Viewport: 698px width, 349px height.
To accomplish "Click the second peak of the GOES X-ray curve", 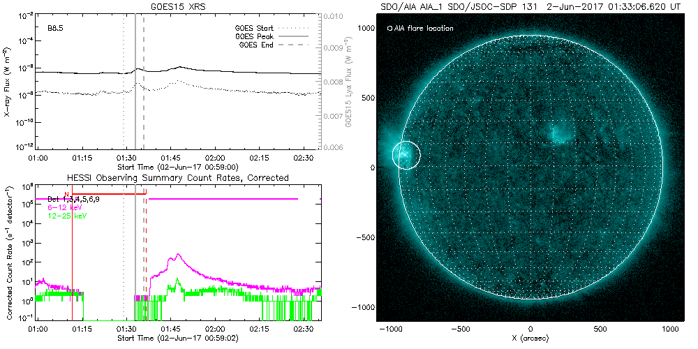I will (179, 67).
